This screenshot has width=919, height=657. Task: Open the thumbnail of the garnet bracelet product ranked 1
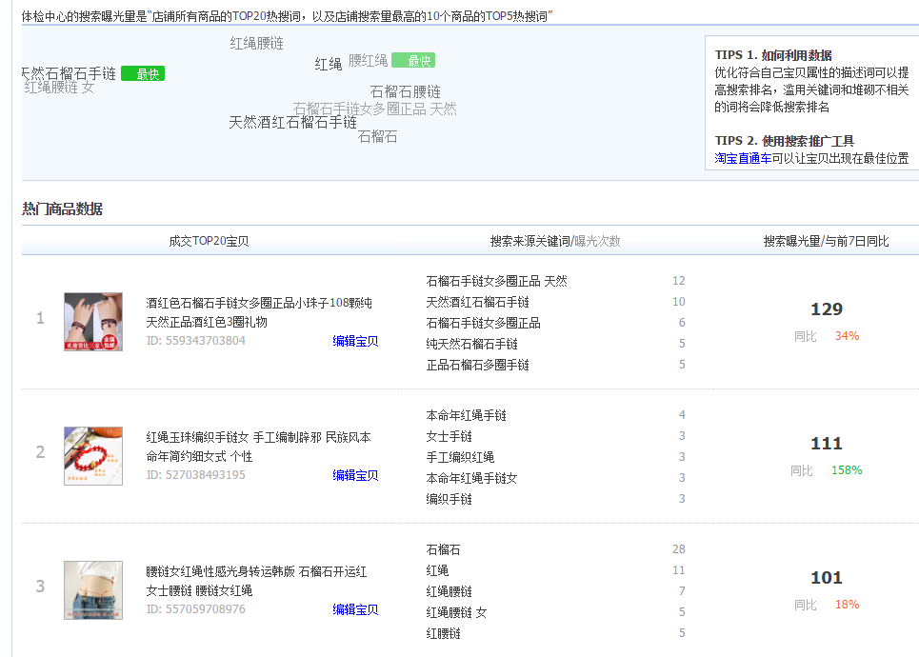click(93, 322)
